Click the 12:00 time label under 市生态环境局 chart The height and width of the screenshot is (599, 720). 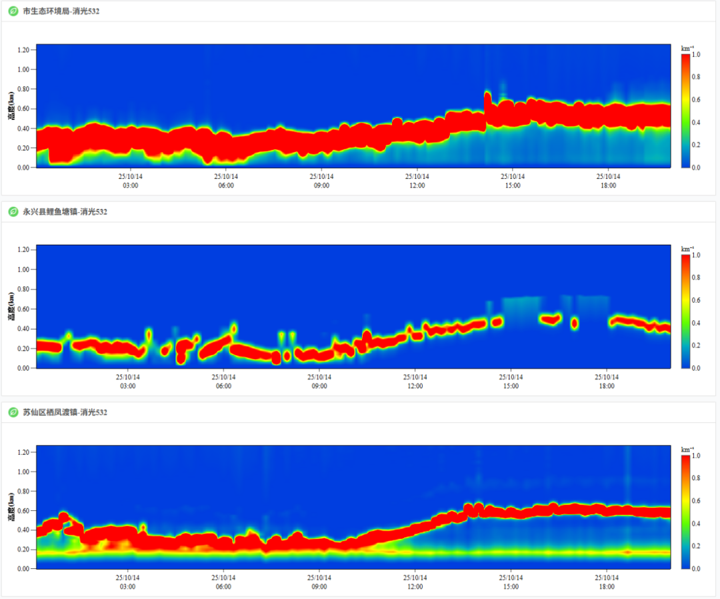tap(417, 185)
